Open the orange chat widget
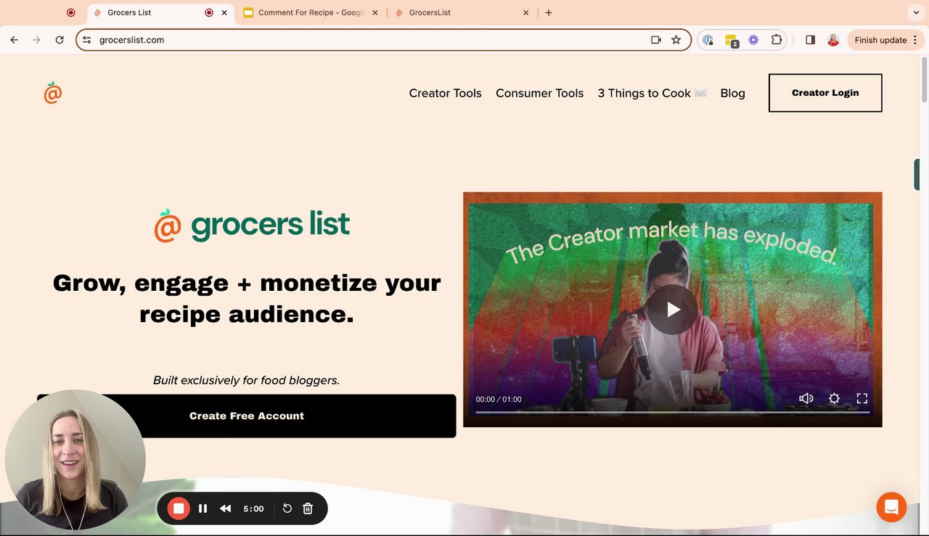 point(891,507)
